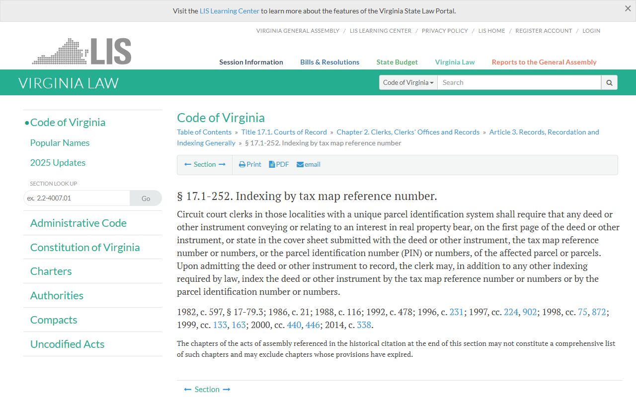The image size is (636, 397).
Task: Open Bills & Resolutions menu
Action: click(329, 62)
